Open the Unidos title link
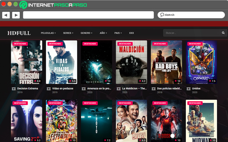Viewport: 228px width, 142px height. (196, 89)
